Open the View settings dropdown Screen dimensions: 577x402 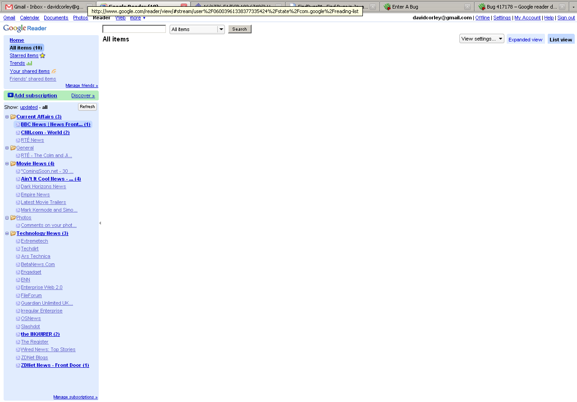(481, 39)
